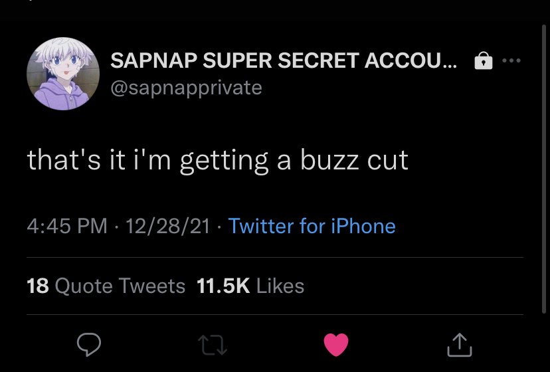Open the anime profile picture avatar
The image size is (550, 372).
(x=63, y=74)
